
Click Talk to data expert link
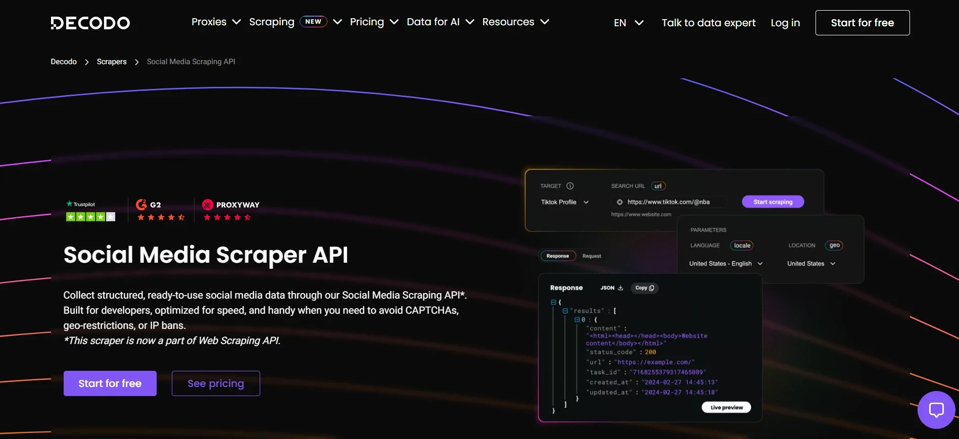coord(708,23)
